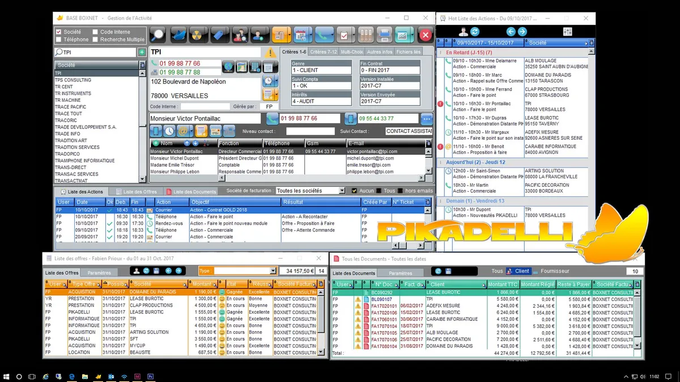This screenshot has width=680, height=382.
Task: Switch to Multi-Choix tab
Action: [351, 51]
